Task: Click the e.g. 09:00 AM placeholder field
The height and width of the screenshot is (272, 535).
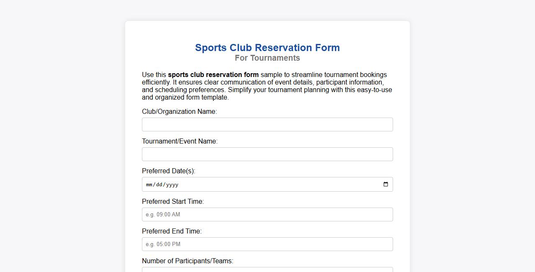Action: point(267,214)
